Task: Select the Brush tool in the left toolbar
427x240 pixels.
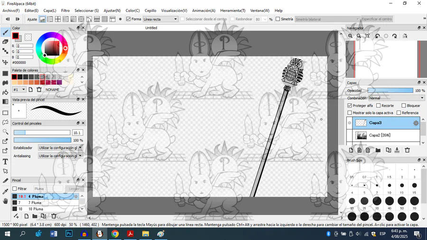Action: coord(5,32)
